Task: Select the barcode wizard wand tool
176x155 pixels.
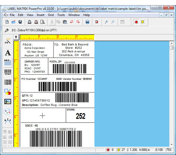Action: (8, 41)
